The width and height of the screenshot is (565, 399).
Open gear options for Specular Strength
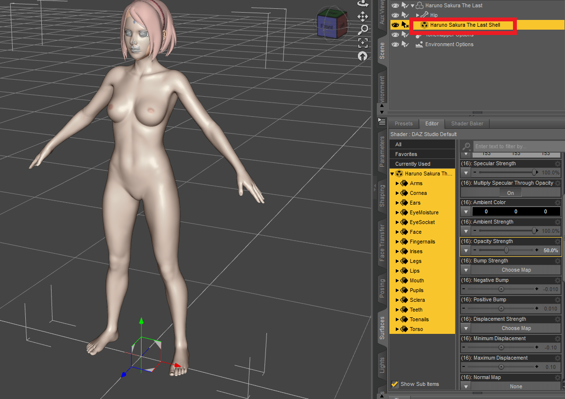coord(558,163)
